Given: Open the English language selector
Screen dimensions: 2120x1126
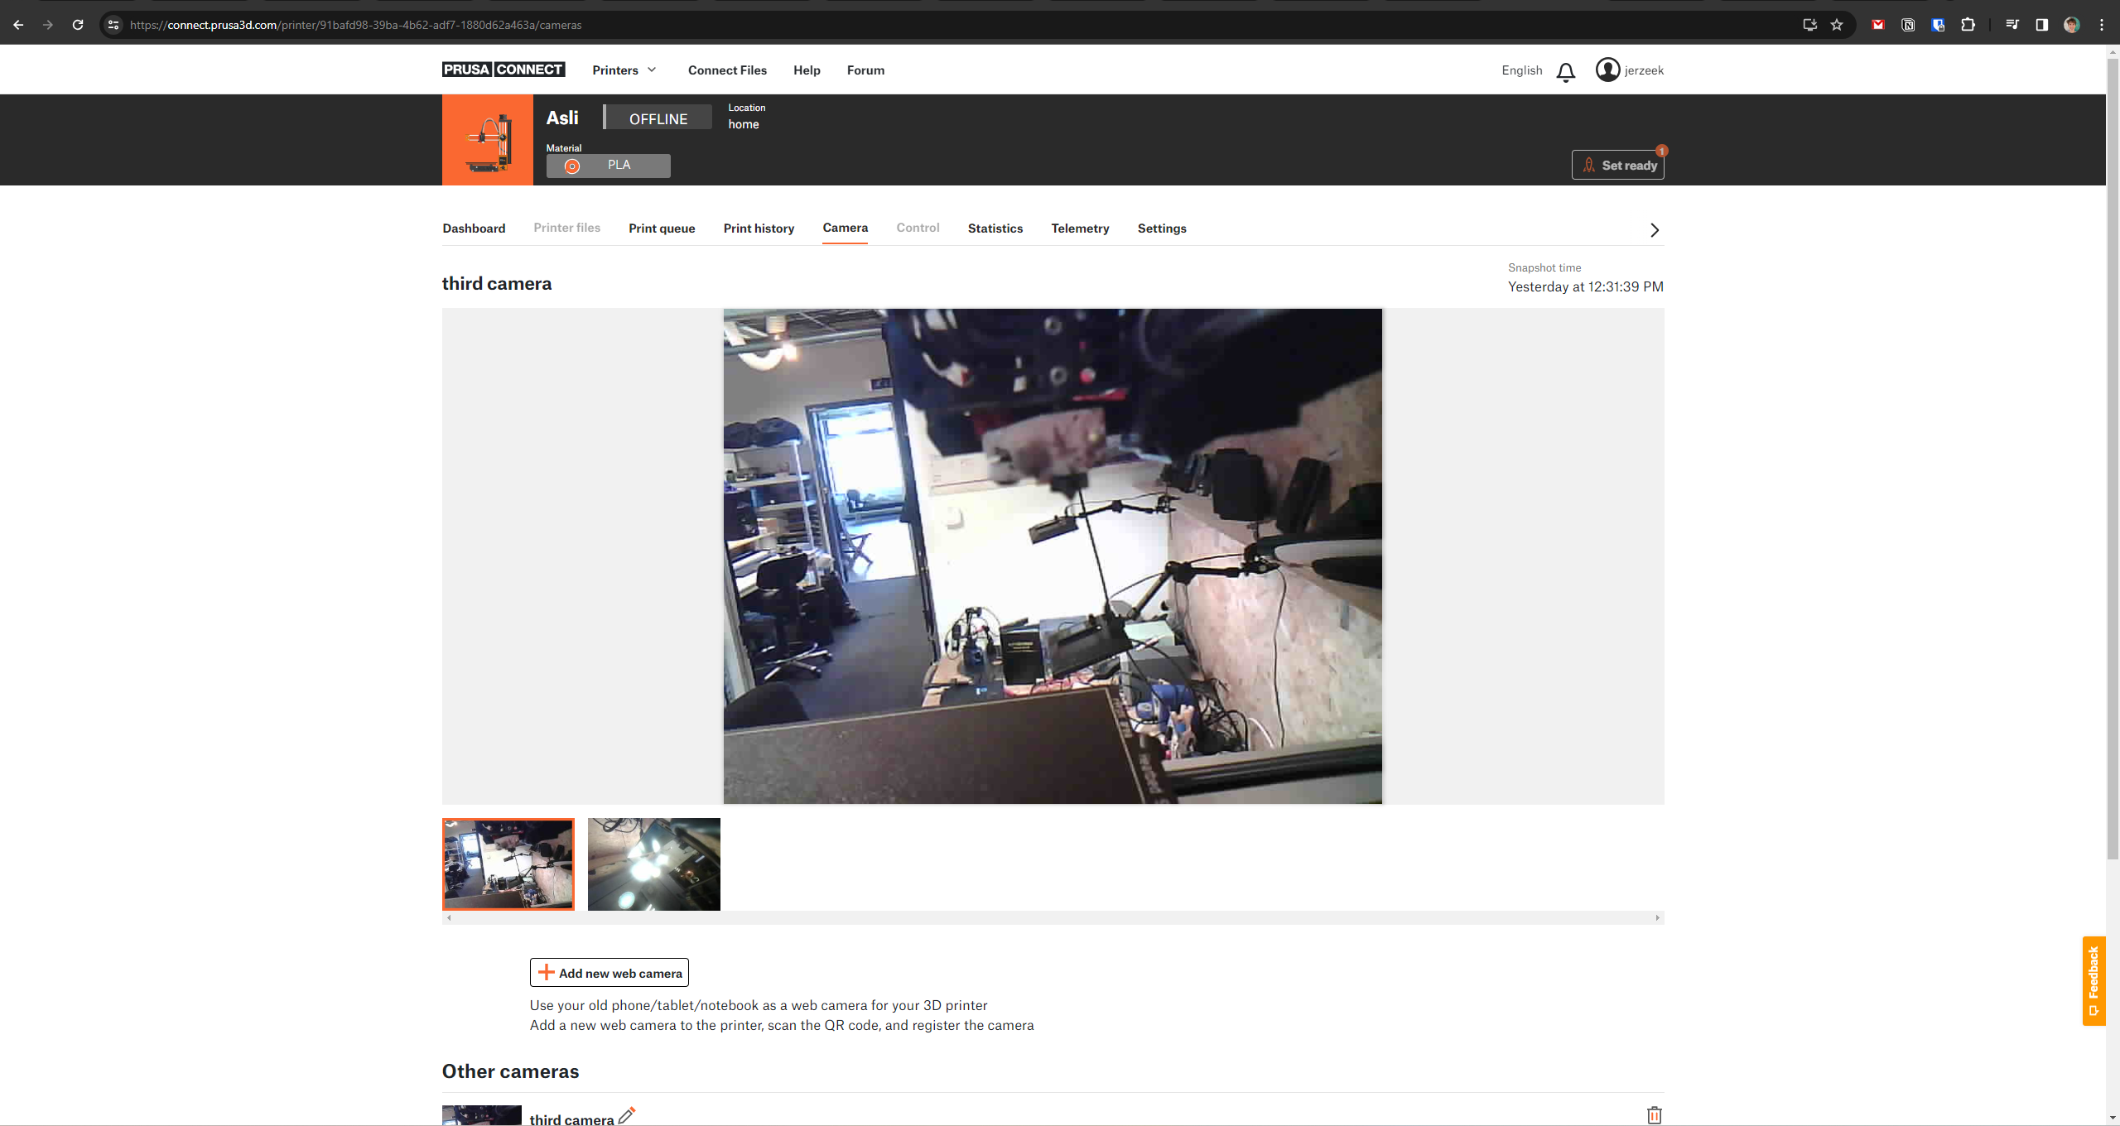Looking at the screenshot, I should pyautogui.click(x=1521, y=70).
